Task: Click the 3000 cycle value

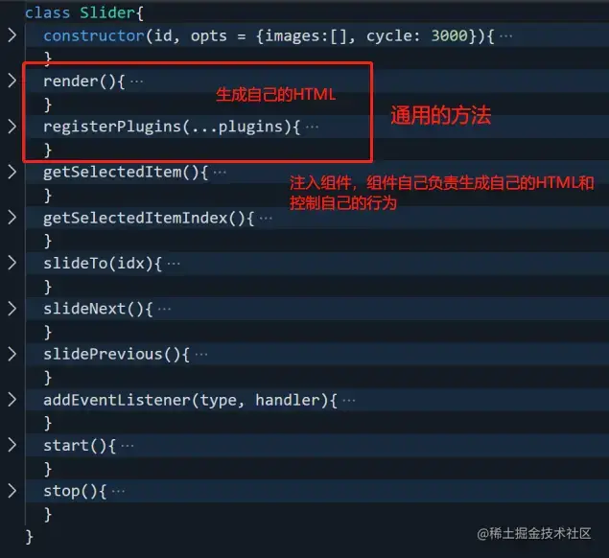Action: click(450, 35)
